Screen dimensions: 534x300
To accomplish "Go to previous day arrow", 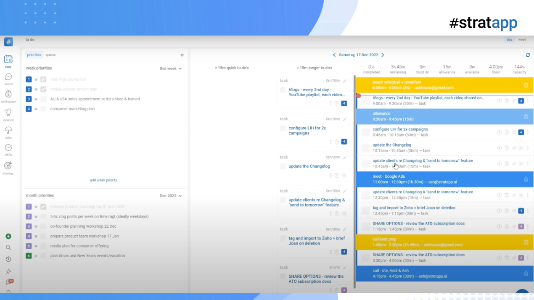I will click(x=334, y=55).
